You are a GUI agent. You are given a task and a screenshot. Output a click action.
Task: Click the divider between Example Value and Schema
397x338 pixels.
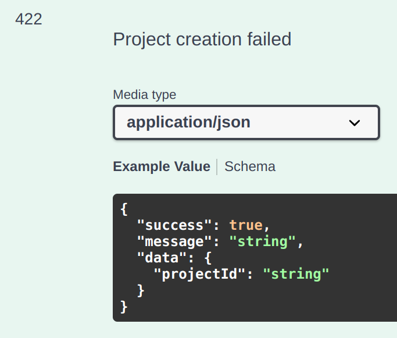click(217, 167)
